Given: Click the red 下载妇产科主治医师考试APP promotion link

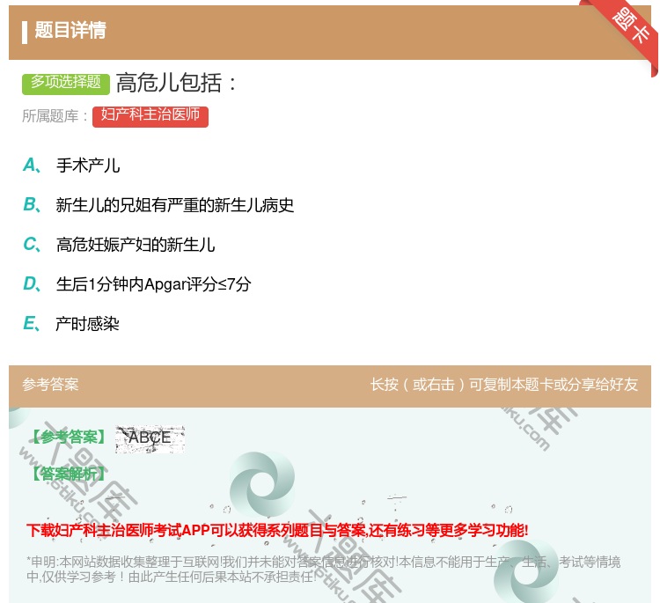Looking at the screenshot, I should 277,530.
